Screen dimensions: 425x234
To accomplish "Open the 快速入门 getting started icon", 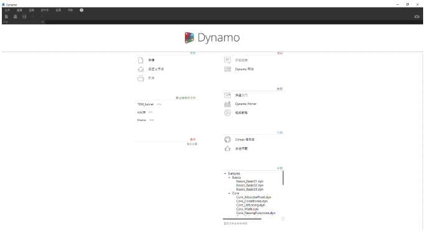I will (x=227, y=95).
